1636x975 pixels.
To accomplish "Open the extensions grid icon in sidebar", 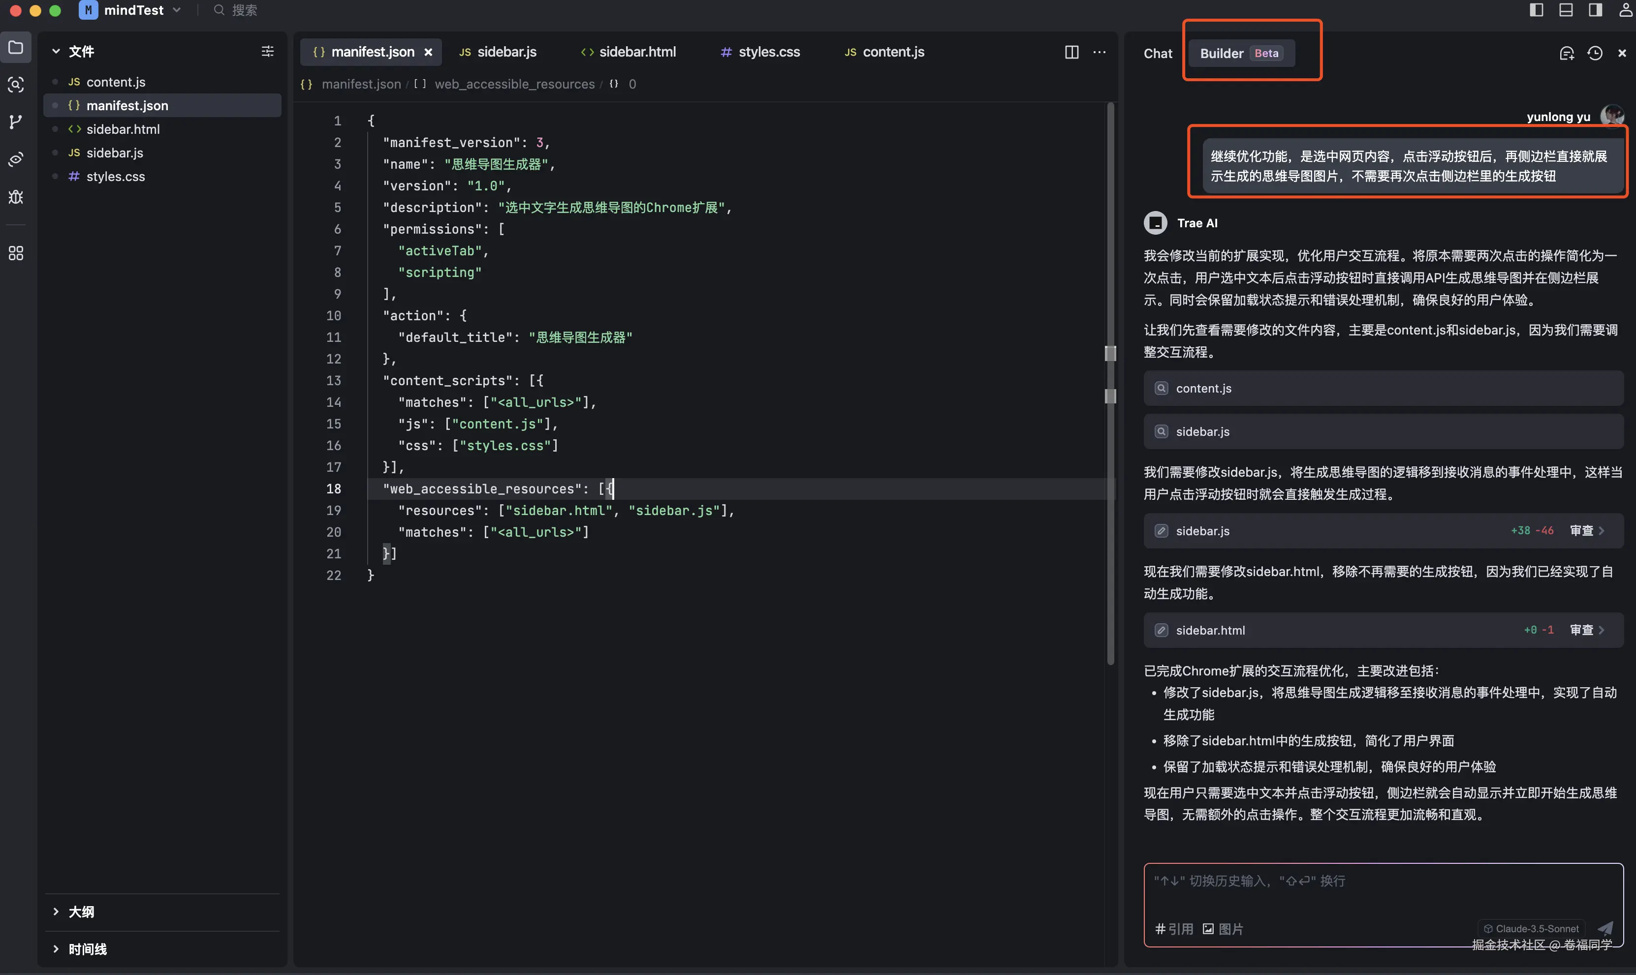I will (x=16, y=253).
